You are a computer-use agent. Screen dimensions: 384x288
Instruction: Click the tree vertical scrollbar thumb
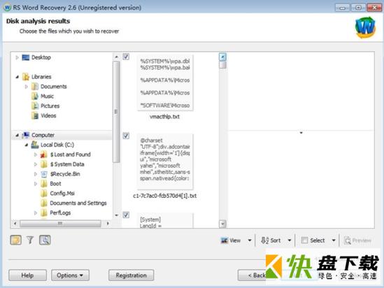coord(117,112)
